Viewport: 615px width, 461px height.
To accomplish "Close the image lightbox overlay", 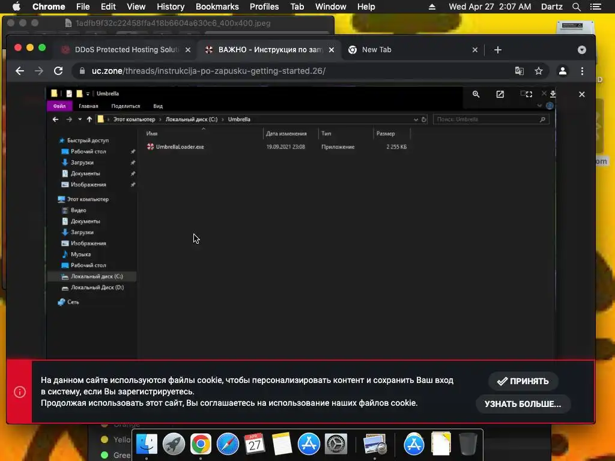I will (581, 94).
